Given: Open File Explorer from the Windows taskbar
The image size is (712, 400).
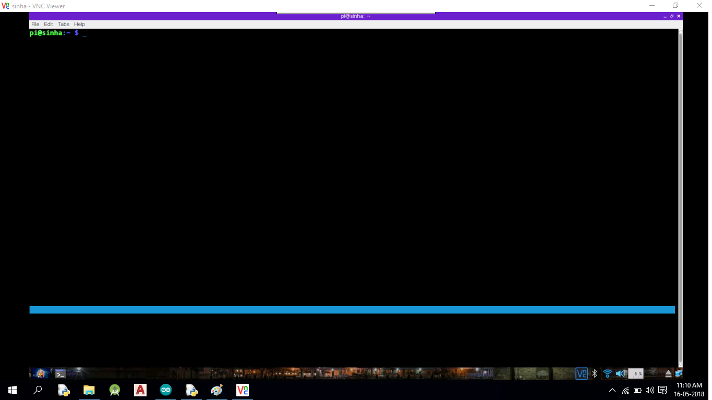Looking at the screenshot, I should click(x=89, y=390).
